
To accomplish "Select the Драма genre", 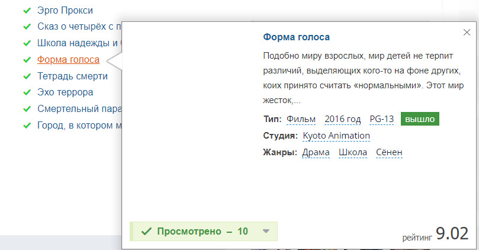I will pos(316,153).
